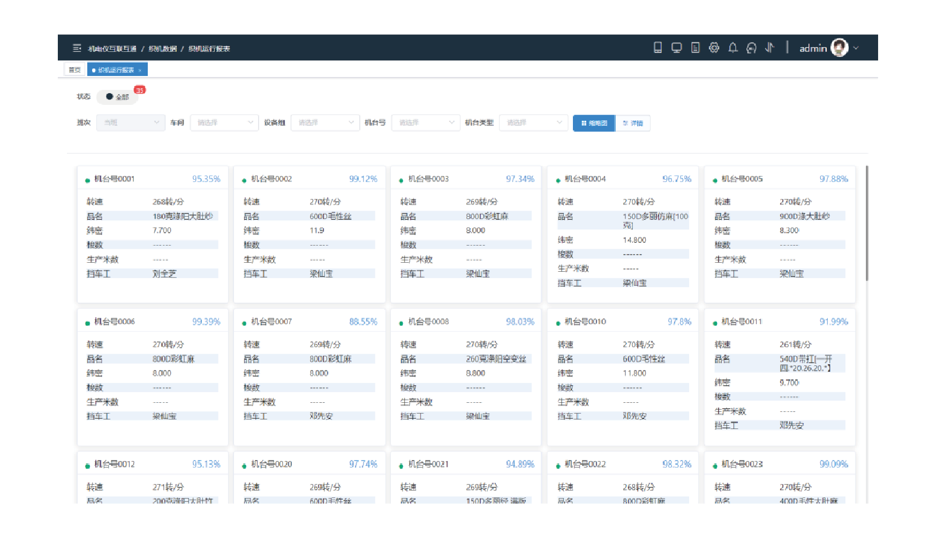Click the green status dot of 机台号0011

point(715,323)
